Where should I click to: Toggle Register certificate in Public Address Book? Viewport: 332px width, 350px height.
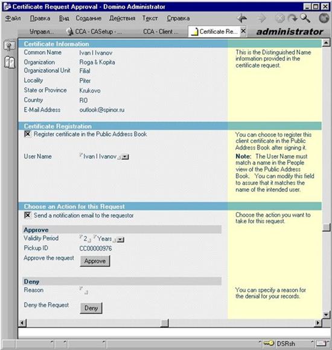pyautogui.click(x=27, y=134)
